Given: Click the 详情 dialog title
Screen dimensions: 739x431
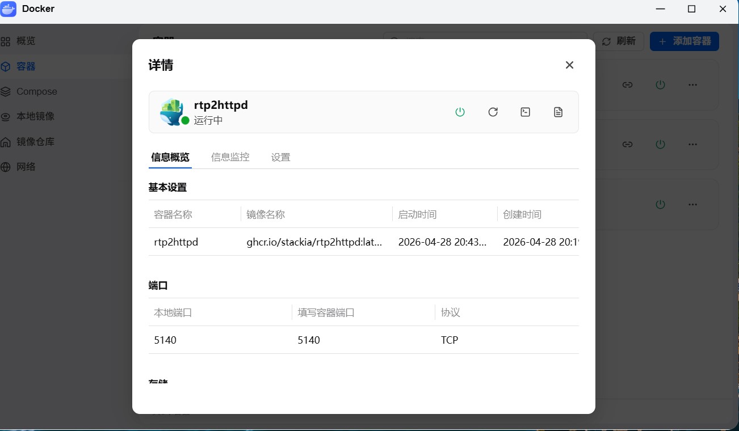Looking at the screenshot, I should 161,65.
